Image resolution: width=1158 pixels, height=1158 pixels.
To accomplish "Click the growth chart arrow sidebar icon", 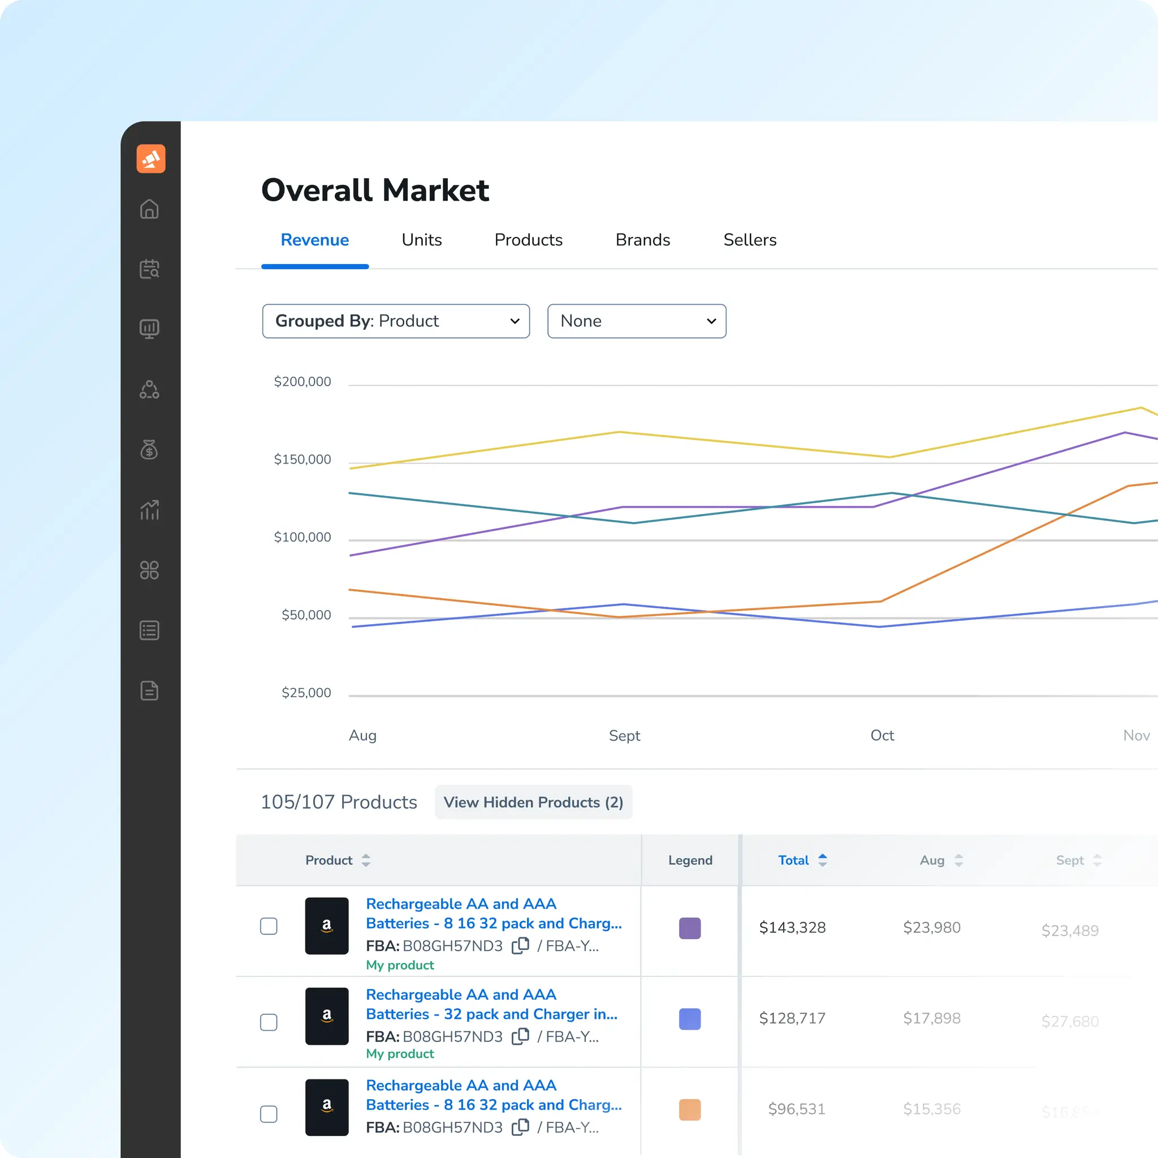I will coord(149,510).
